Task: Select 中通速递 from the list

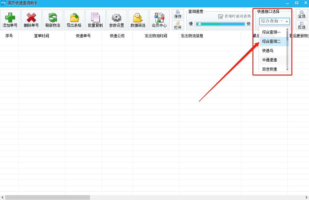Action: point(270,60)
